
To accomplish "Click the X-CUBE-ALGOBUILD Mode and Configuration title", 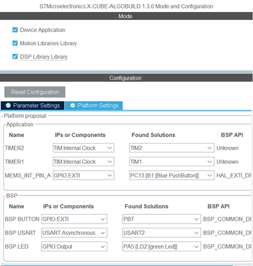I will pos(126,6).
